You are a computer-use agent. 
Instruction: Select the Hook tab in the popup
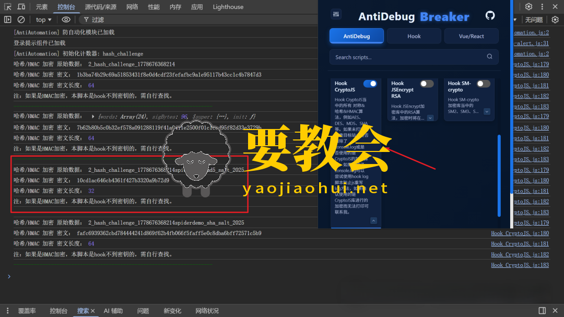[414, 36]
